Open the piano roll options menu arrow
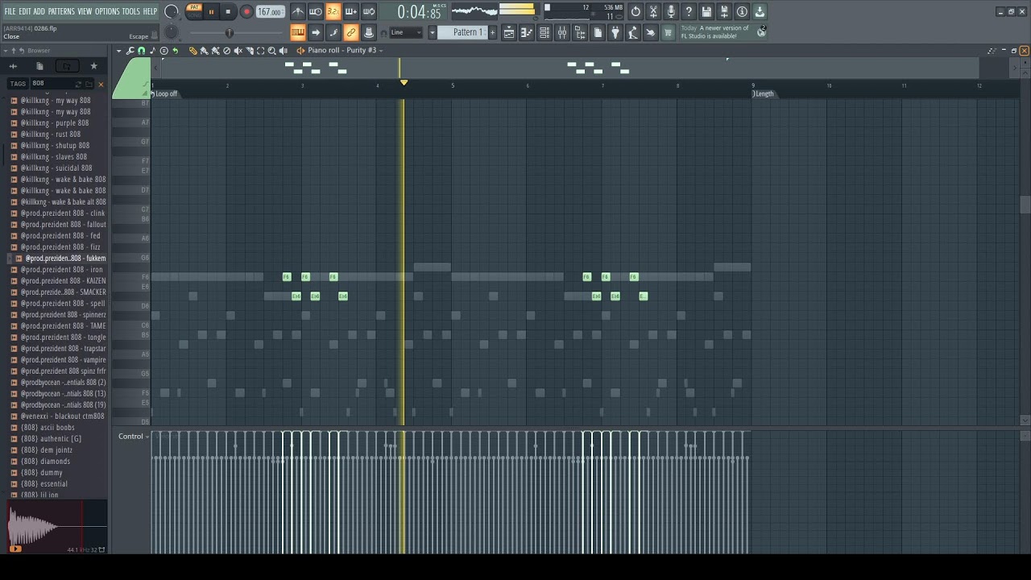 [x=118, y=51]
